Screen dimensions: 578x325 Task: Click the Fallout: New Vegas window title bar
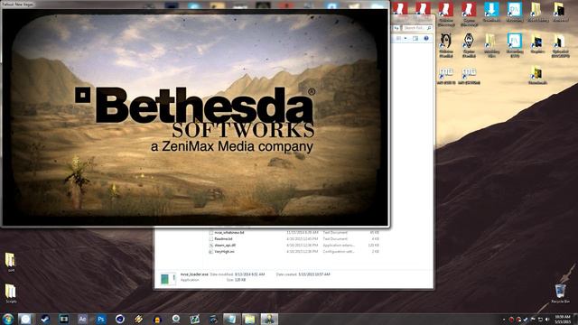[x=195, y=5]
